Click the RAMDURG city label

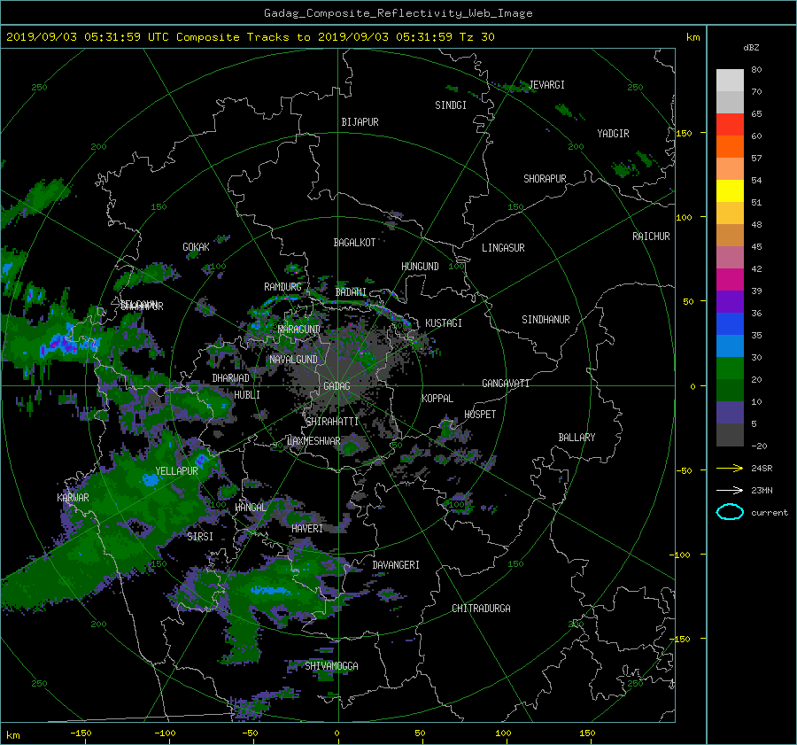coord(282,287)
